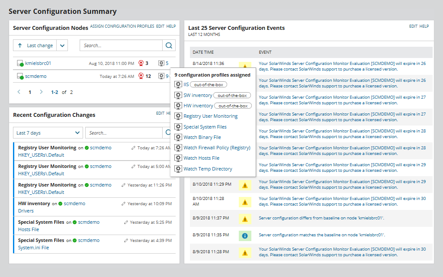Click the IIS profile icon in the popup
The height and width of the screenshot is (277, 443).
coord(178,84)
